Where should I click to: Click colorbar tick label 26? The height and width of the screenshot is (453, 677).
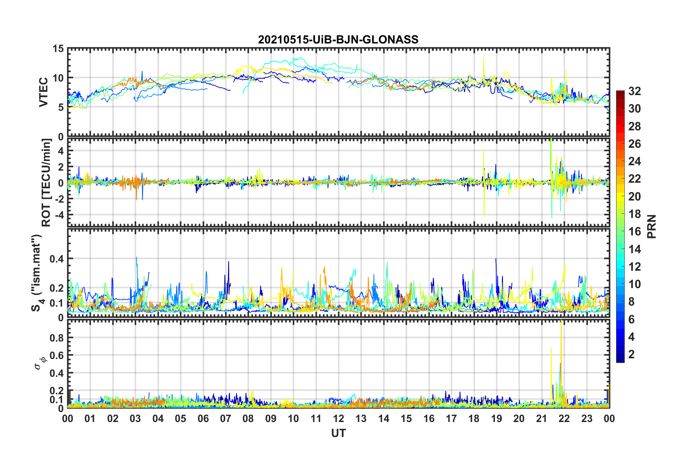coord(634,144)
